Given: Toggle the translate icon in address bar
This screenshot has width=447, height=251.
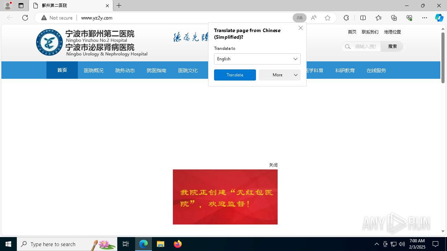Looking at the screenshot, I should (300, 18).
